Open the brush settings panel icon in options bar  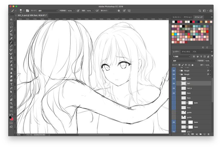coord(28,11)
